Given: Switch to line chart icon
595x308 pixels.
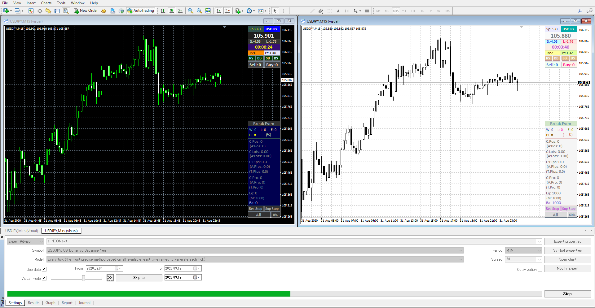Looking at the screenshot, I should tap(180, 11).
